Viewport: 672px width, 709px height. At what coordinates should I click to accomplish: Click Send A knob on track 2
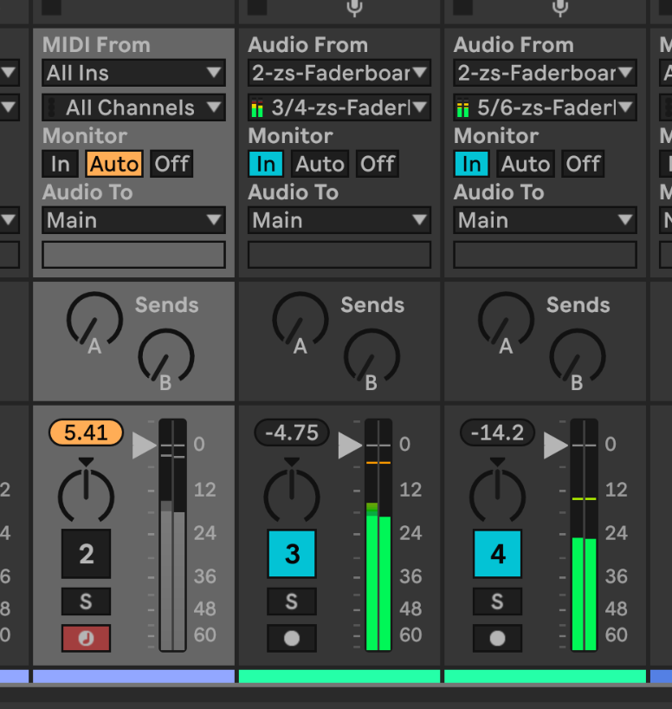tap(94, 319)
